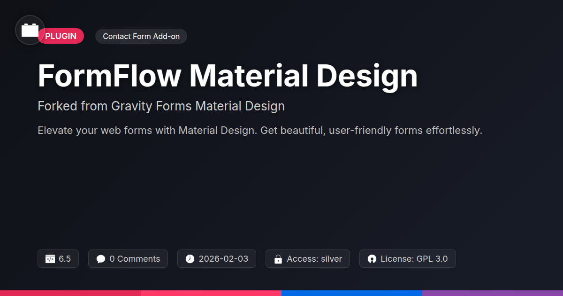Select the PLUGIN badge
This screenshot has width=563, height=296.
(61, 36)
